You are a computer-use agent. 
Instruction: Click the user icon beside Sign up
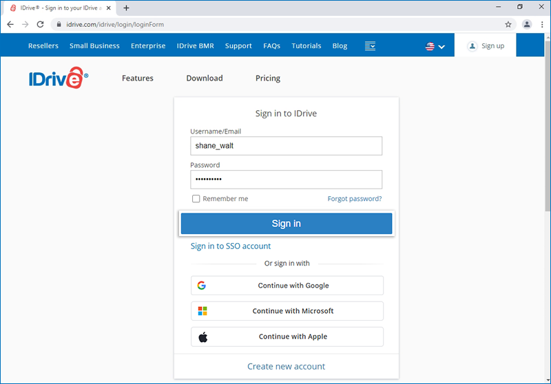tap(472, 46)
